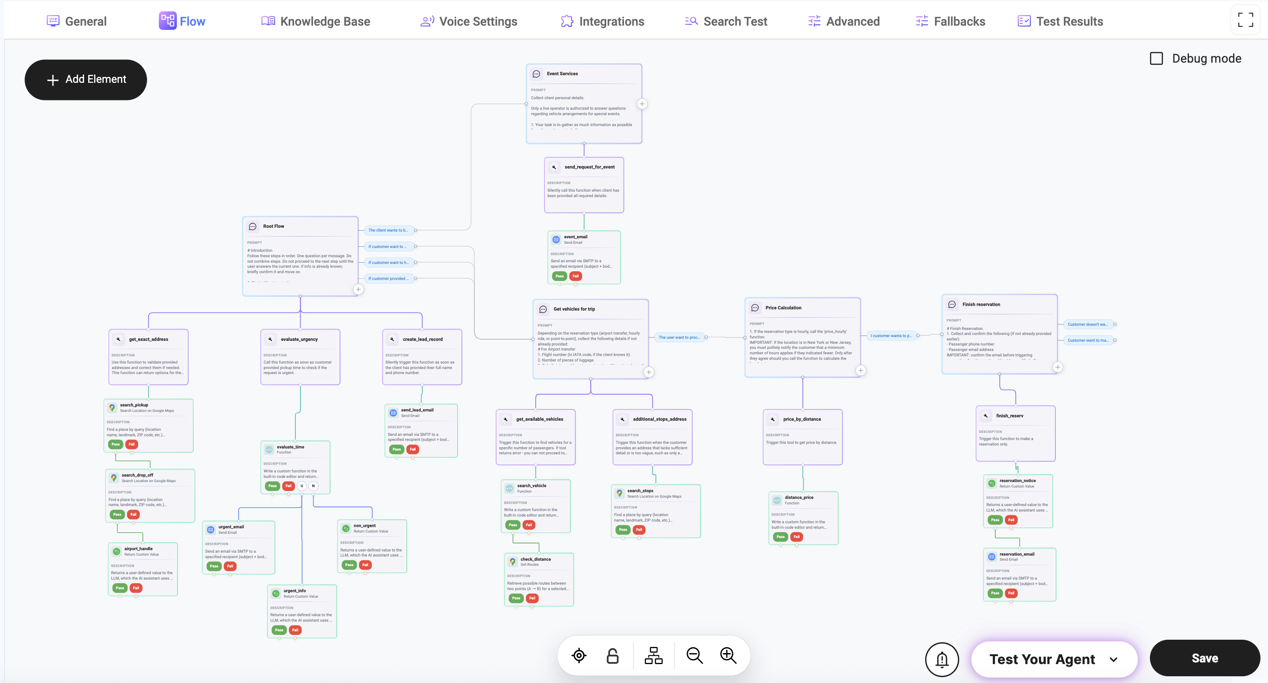Image resolution: width=1268 pixels, height=683 pixels.
Task: Click the center-view target icon
Action: tap(579, 655)
